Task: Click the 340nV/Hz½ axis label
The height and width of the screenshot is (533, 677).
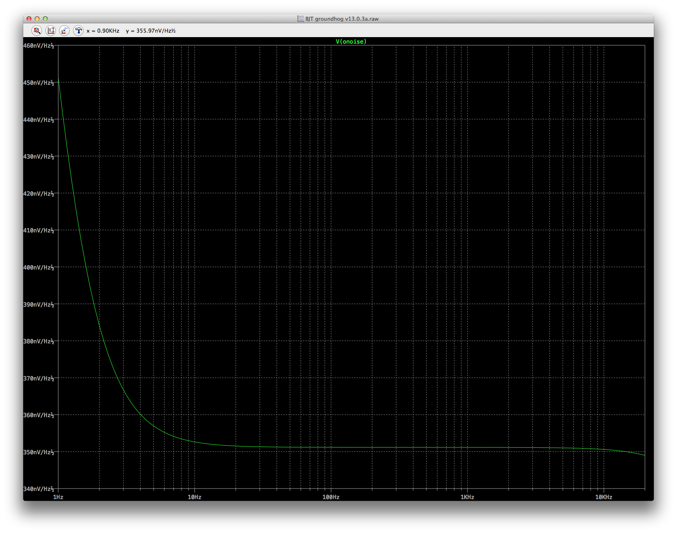Action: [39, 489]
